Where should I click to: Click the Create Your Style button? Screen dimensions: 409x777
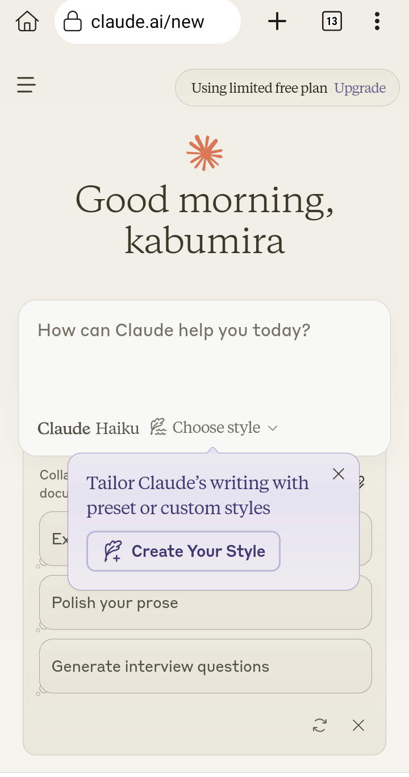(183, 551)
